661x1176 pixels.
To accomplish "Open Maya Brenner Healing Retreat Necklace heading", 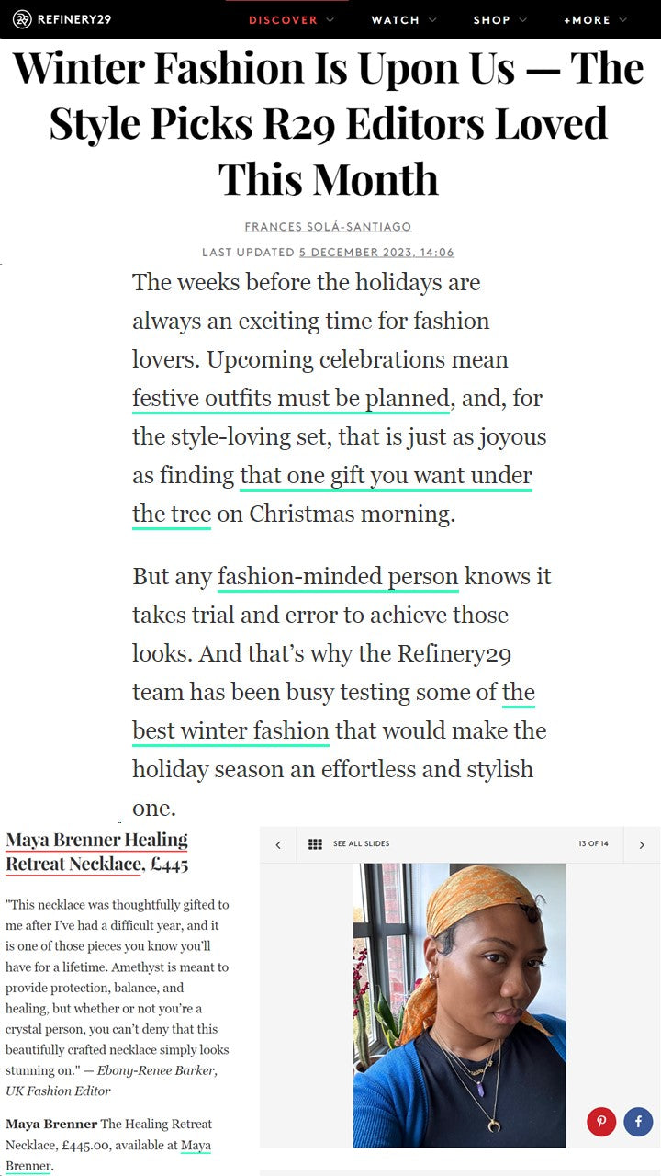I will coord(96,852).
